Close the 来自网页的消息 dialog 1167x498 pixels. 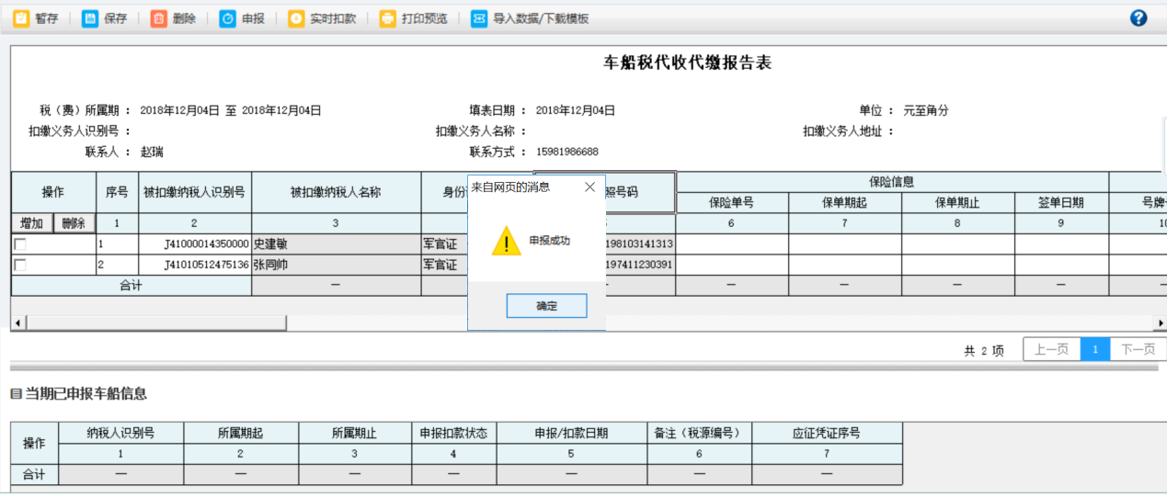coord(589,187)
